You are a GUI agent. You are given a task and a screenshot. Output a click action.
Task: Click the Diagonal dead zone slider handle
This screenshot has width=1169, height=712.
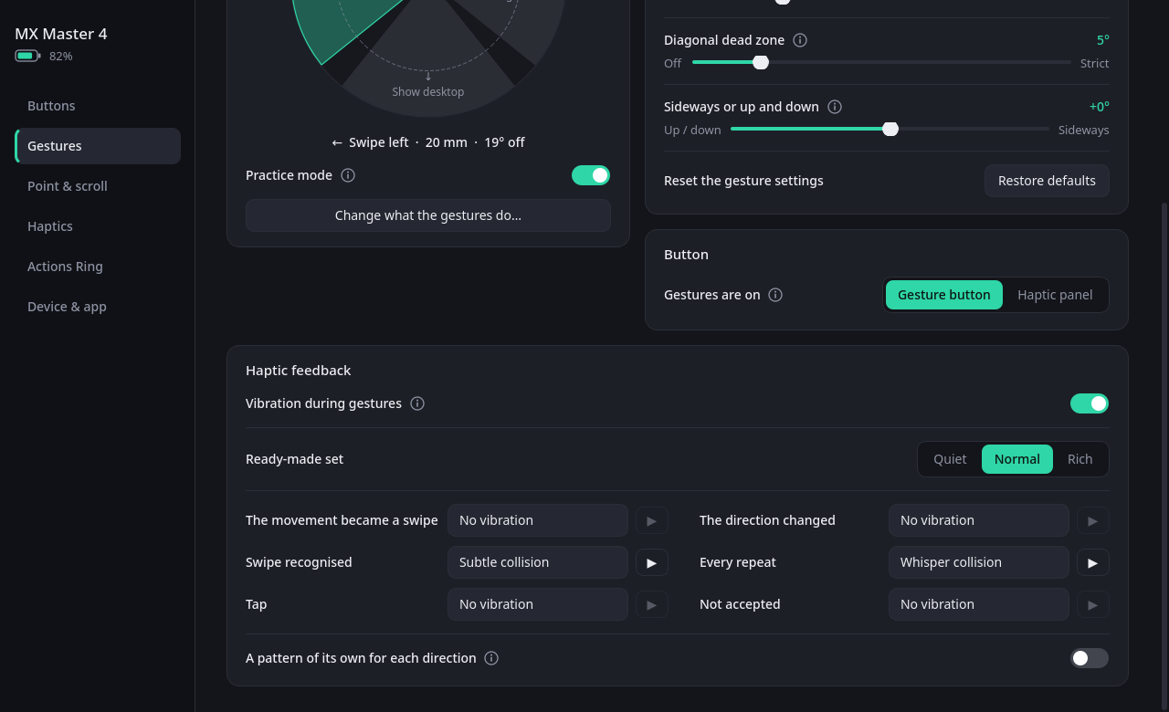761,62
